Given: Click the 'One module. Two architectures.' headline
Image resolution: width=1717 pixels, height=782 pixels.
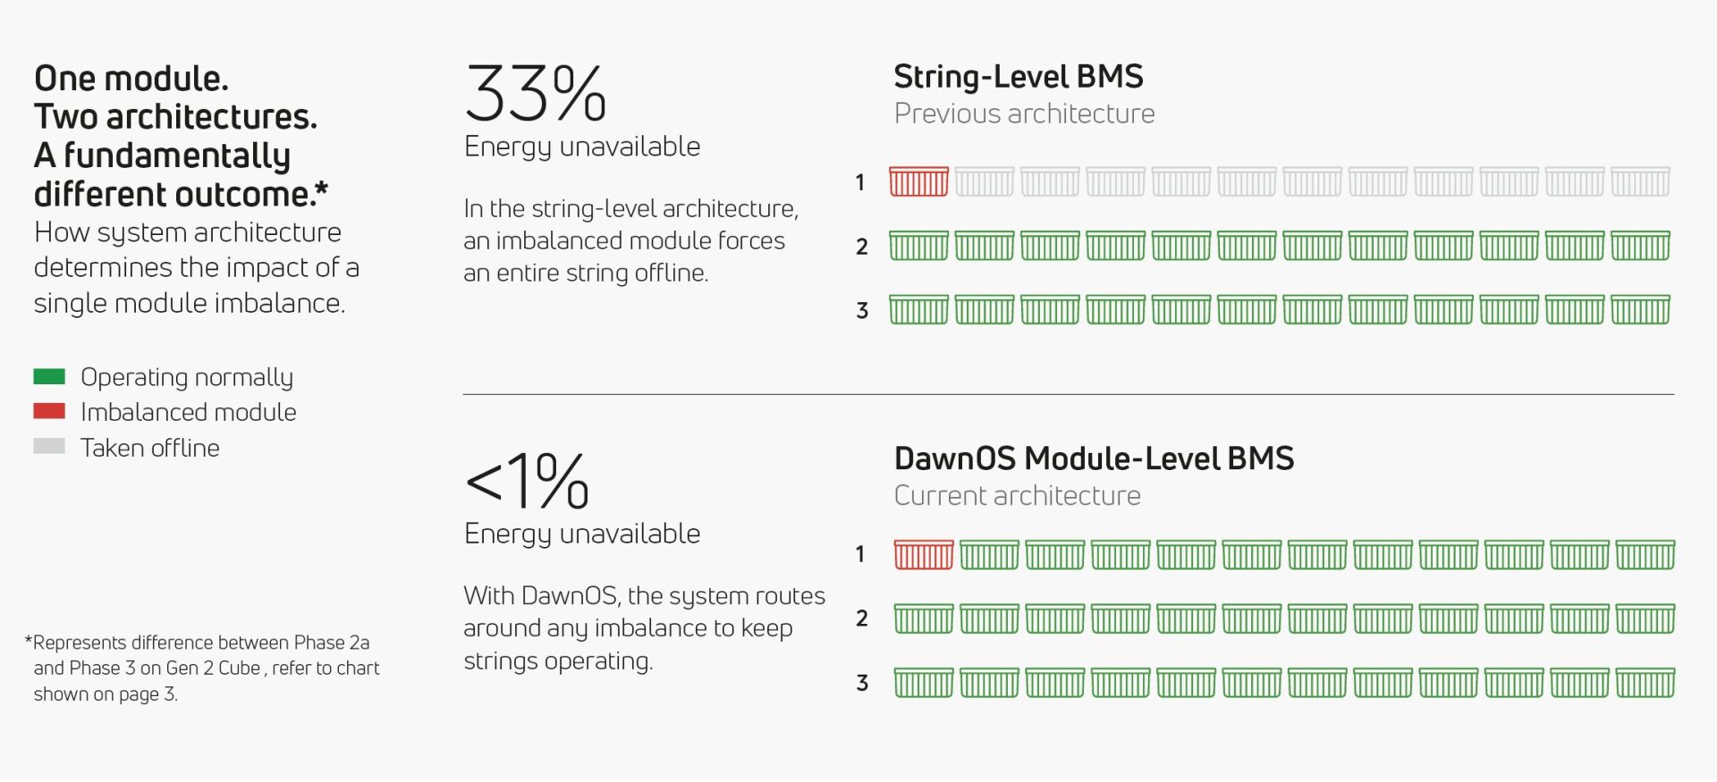Looking at the screenshot, I should [176, 98].
